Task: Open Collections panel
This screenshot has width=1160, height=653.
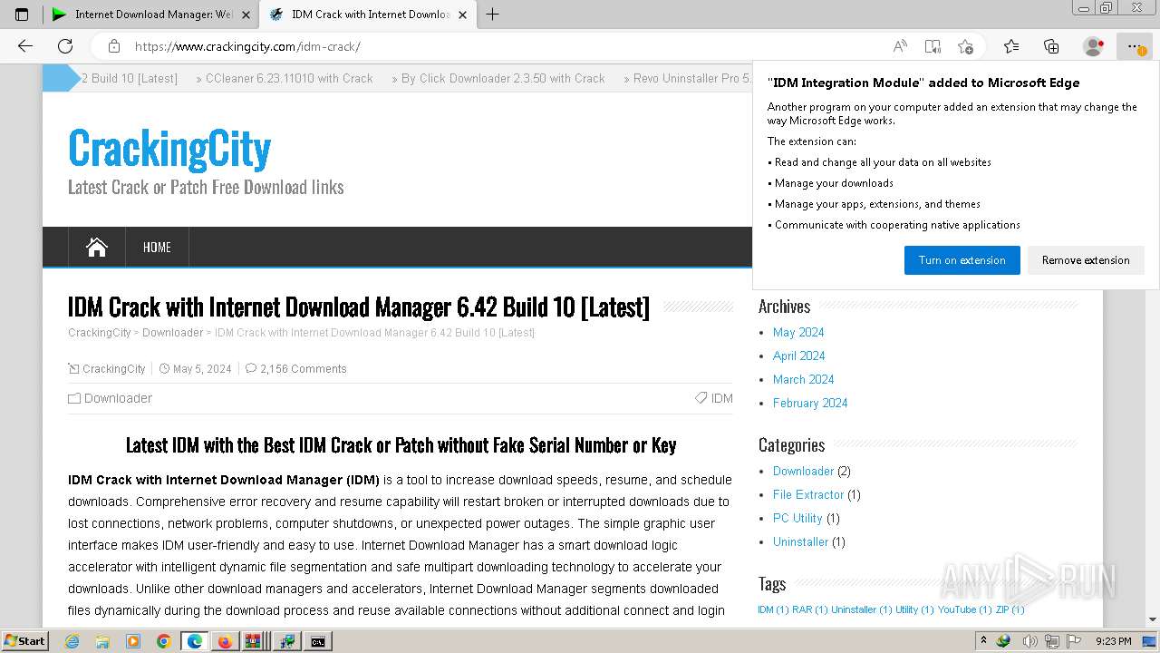Action: pyautogui.click(x=1051, y=46)
